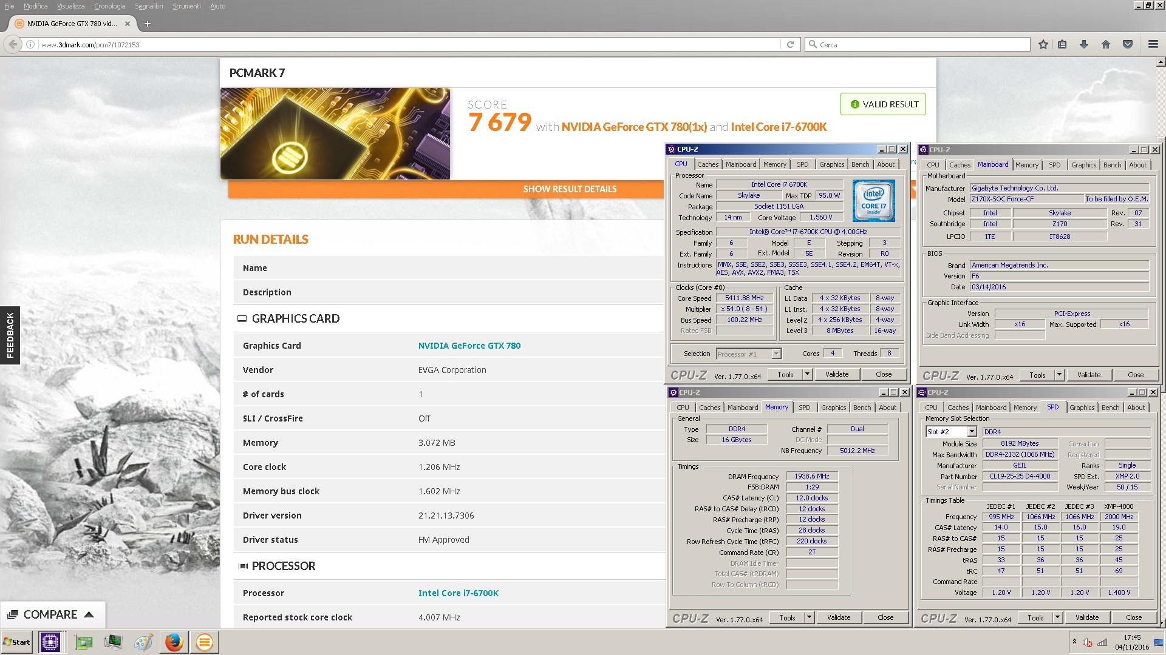Go back using the browser back arrow
Screen dimensions: 1166x655
pyautogui.click(x=13, y=44)
